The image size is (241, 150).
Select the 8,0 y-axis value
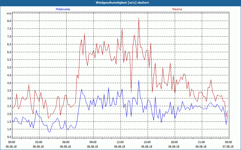coord(10,21)
